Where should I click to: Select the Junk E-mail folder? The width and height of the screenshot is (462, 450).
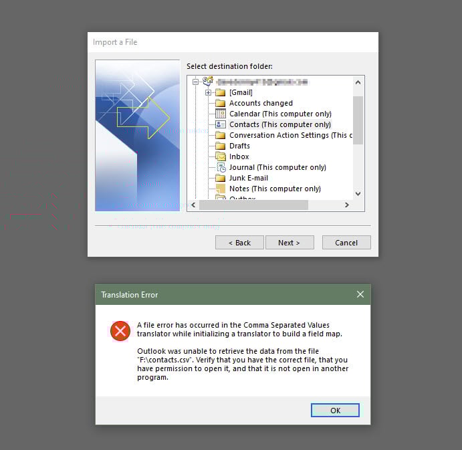click(x=249, y=178)
